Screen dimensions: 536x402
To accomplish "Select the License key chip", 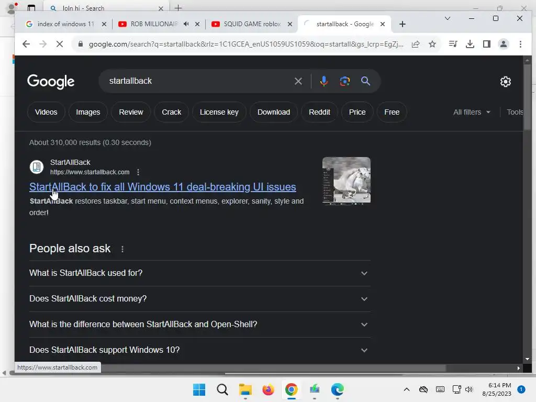I will point(219,112).
